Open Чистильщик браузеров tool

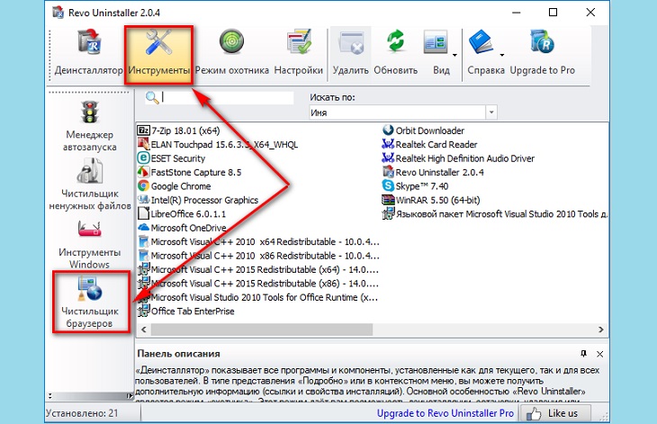click(90, 302)
